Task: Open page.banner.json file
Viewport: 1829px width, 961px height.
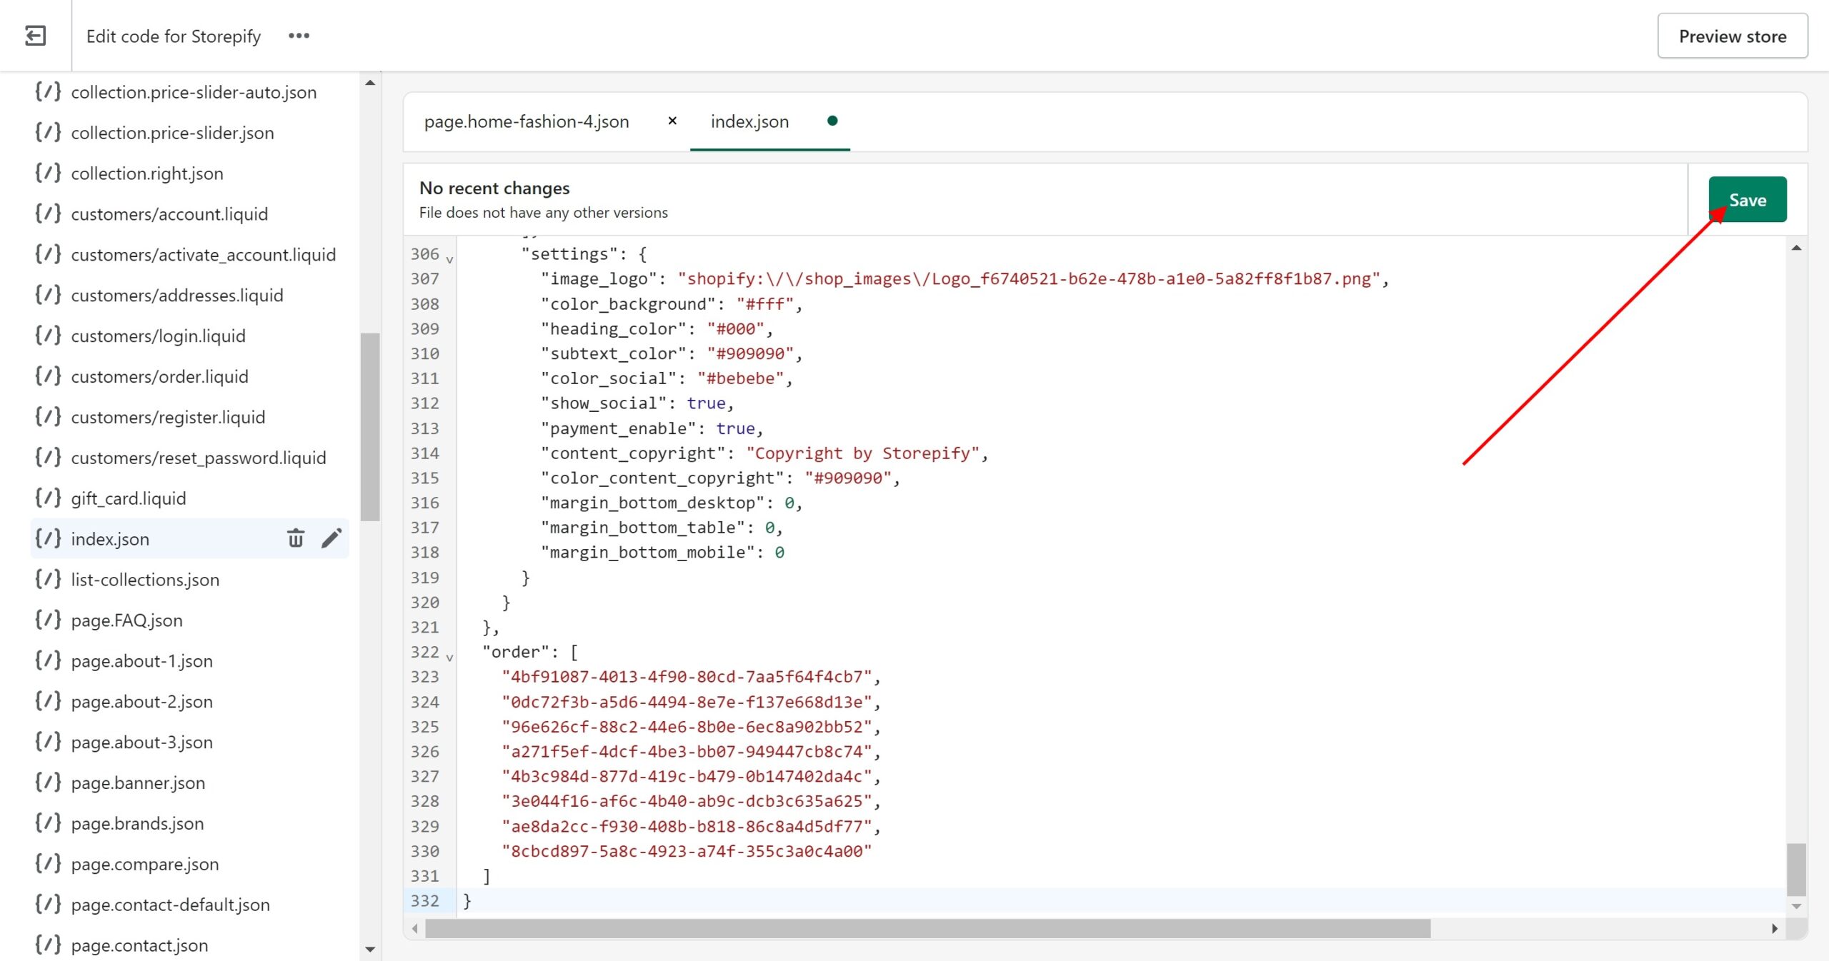Action: [x=138, y=783]
